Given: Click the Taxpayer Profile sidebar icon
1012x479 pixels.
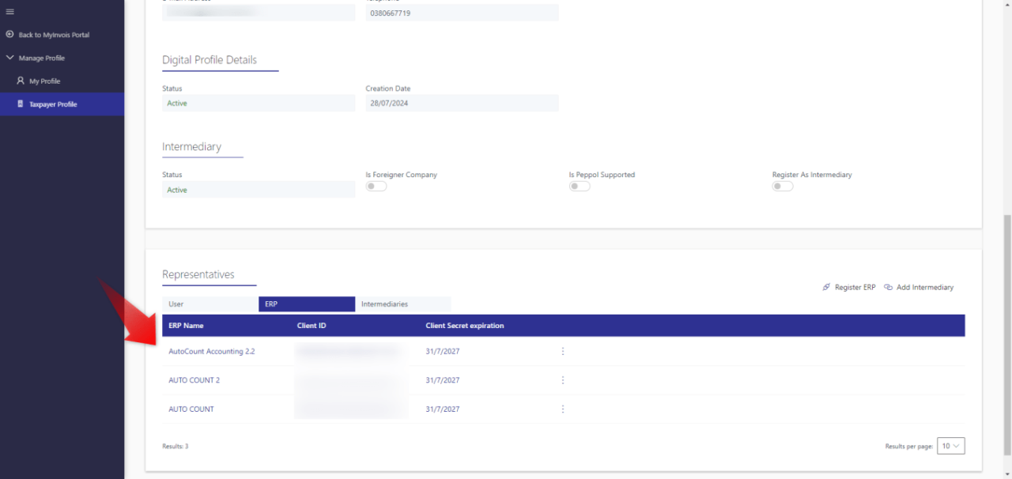Looking at the screenshot, I should (21, 104).
